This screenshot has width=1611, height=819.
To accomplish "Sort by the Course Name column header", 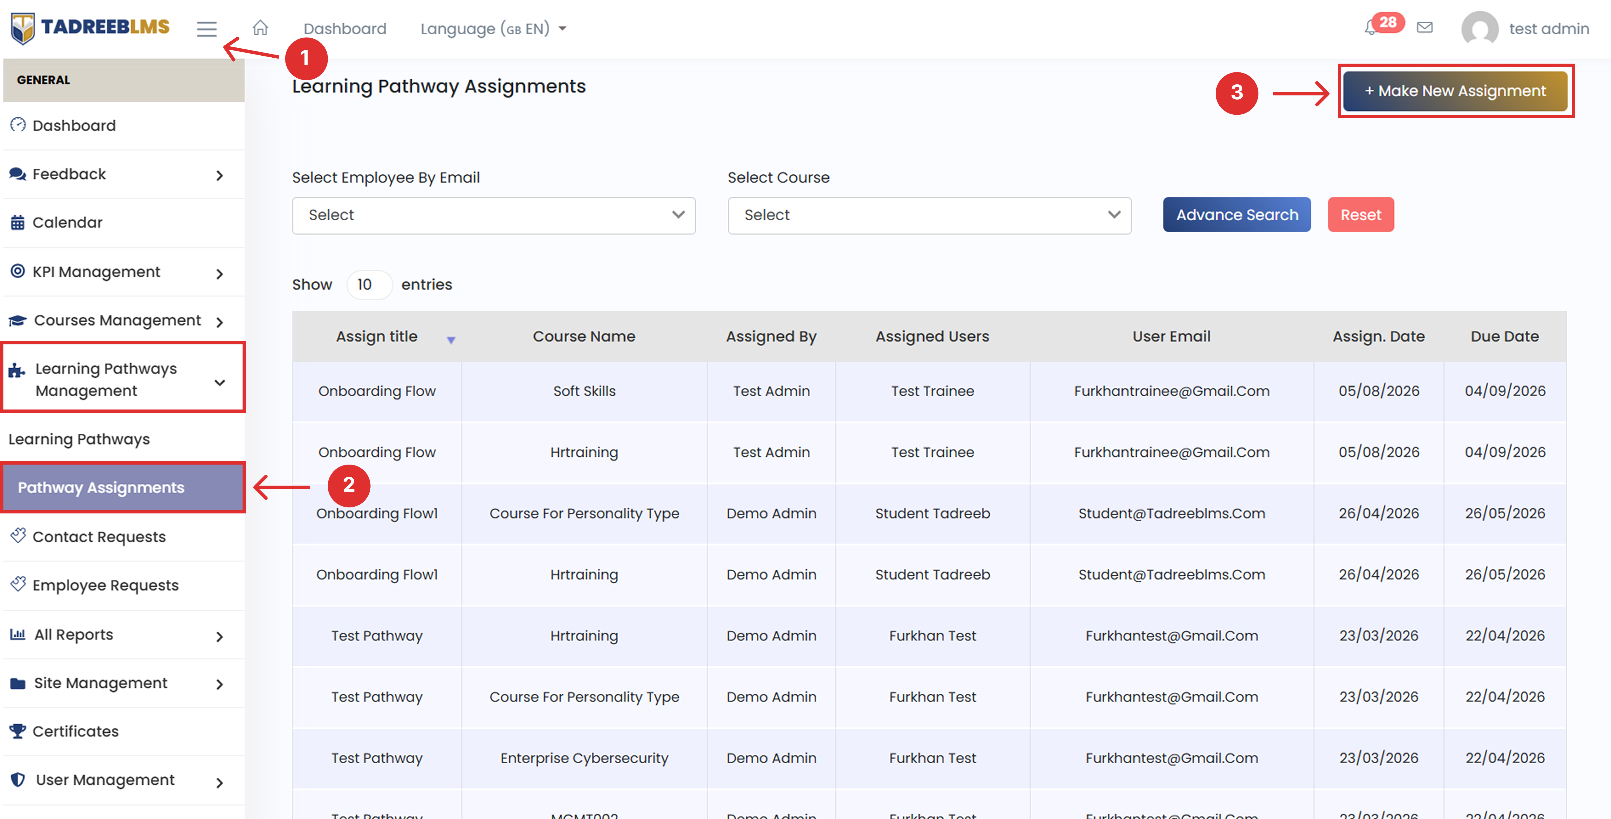I will [584, 336].
